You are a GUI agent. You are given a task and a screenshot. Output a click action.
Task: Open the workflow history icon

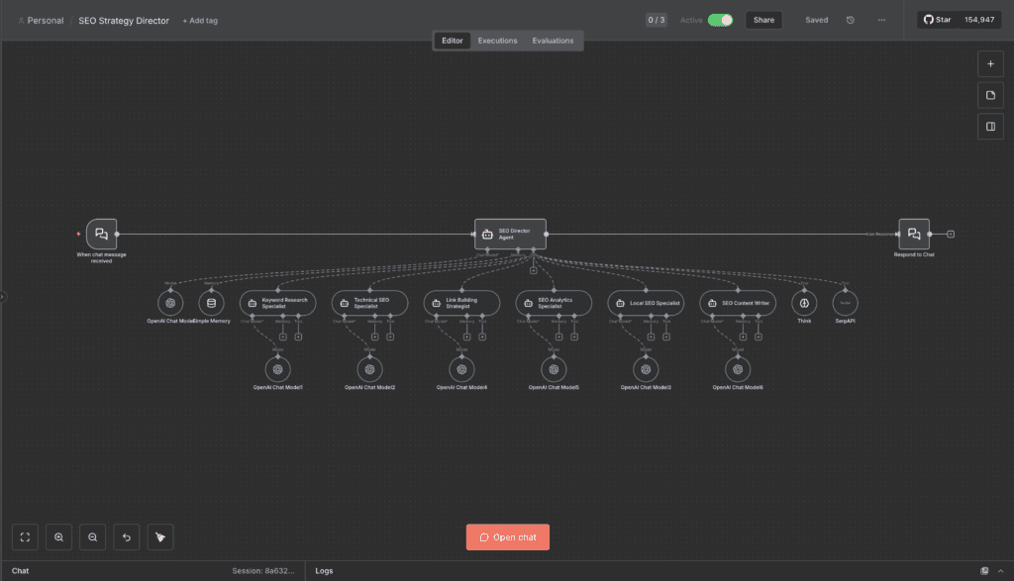(850, 20)
